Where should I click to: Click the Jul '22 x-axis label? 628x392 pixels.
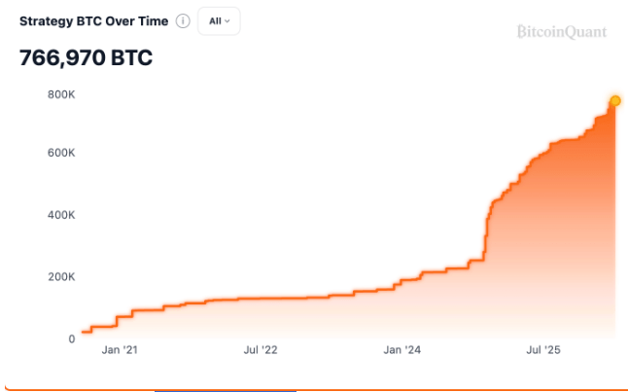pos(262,349)
